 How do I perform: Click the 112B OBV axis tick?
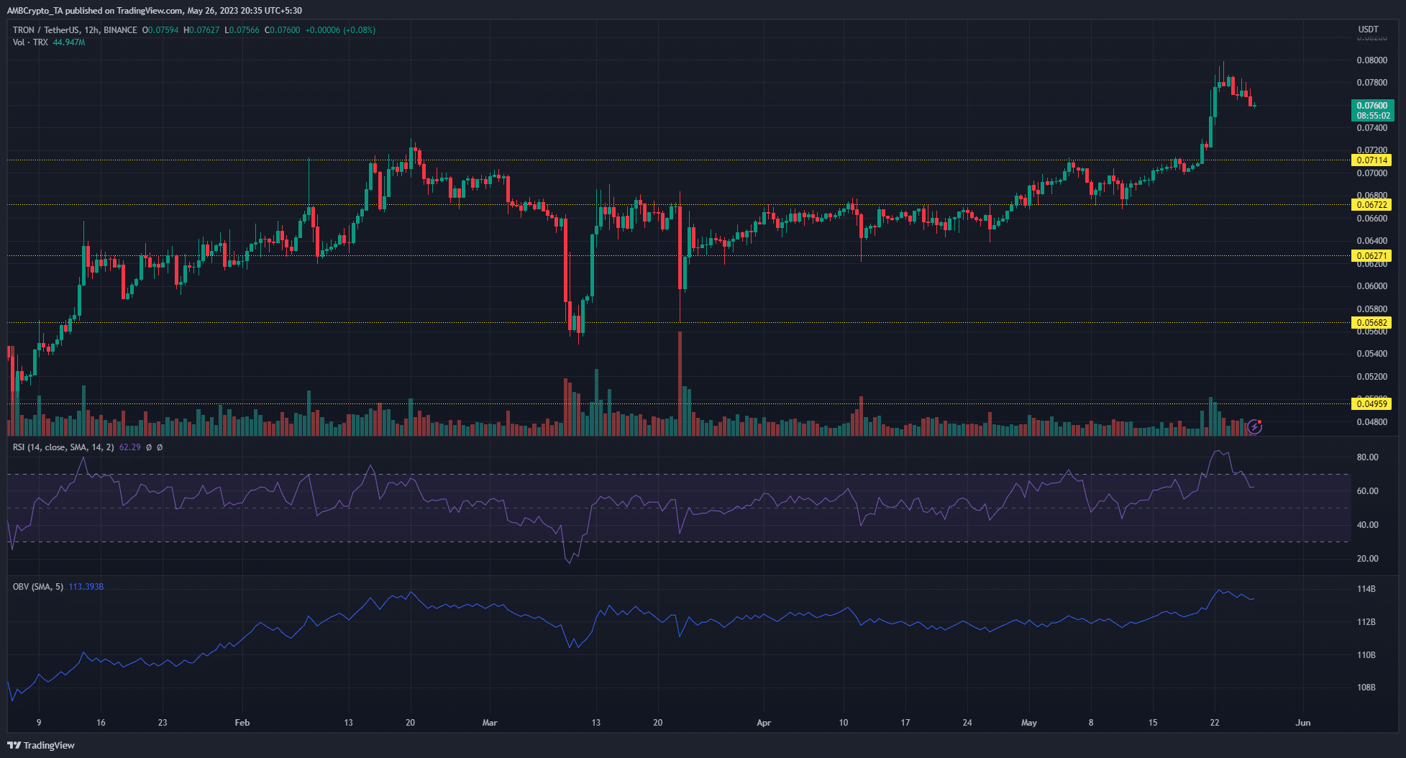(1366, 622)
